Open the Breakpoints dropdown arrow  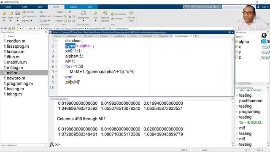pos(84,21)
